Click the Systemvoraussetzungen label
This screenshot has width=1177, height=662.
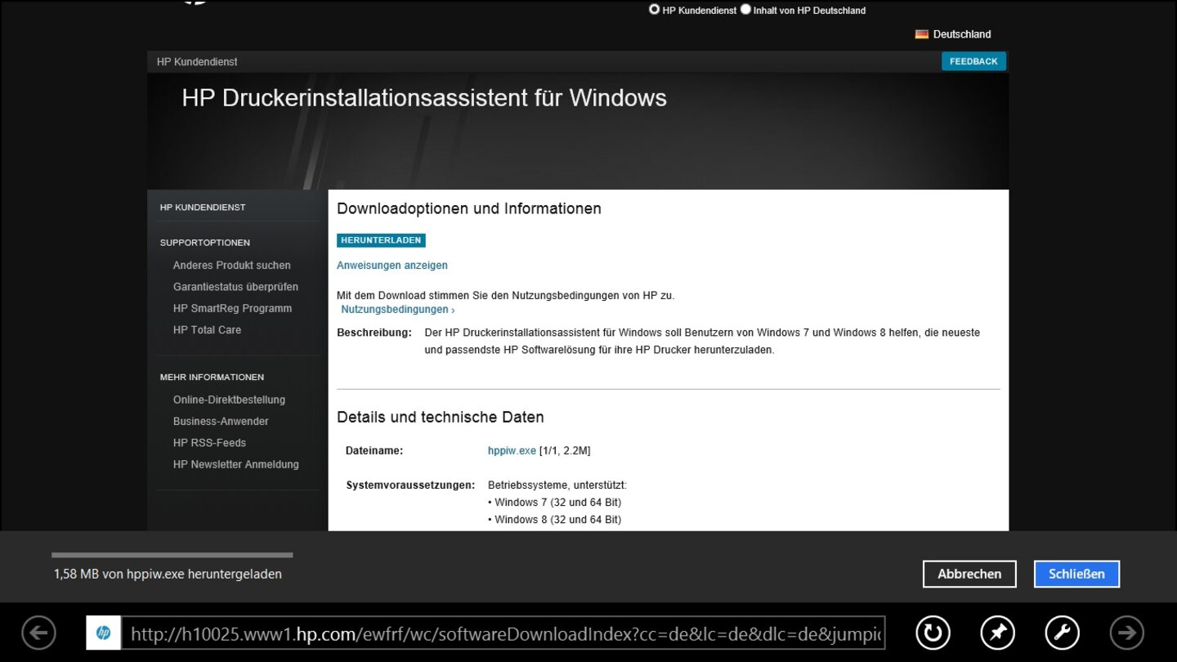coord(410,485)
